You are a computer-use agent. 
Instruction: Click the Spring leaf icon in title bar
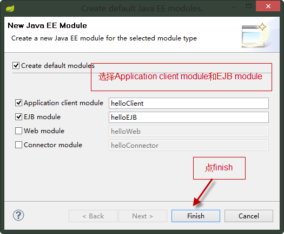10,9
